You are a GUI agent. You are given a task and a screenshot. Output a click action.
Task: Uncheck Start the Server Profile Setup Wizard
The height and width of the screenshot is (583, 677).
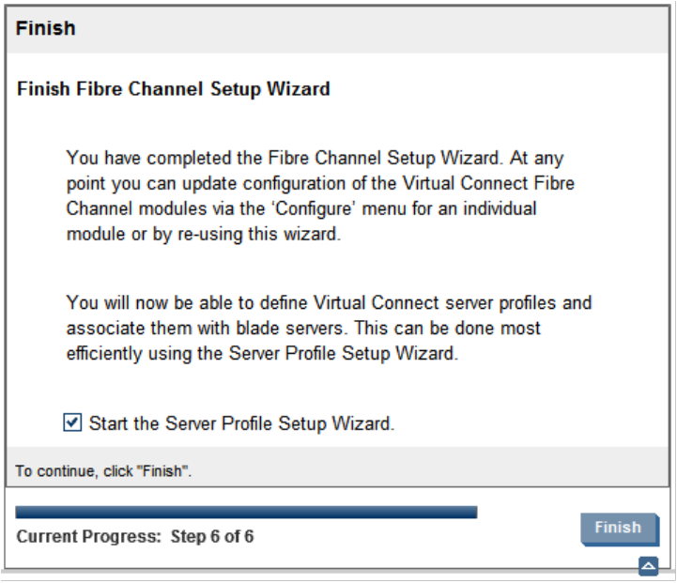(x=72, y=423)
